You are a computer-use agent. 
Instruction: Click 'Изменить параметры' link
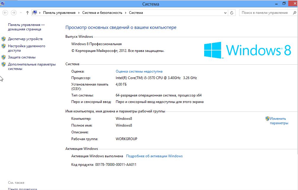(x=279, y=121)
